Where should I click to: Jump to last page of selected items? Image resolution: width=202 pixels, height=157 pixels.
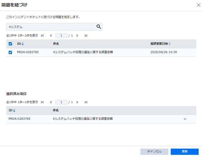tap(86, 102)
